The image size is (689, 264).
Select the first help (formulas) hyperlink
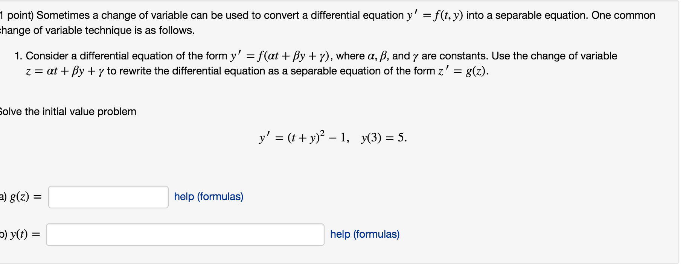pyautogui.click(x=208, y=197)
